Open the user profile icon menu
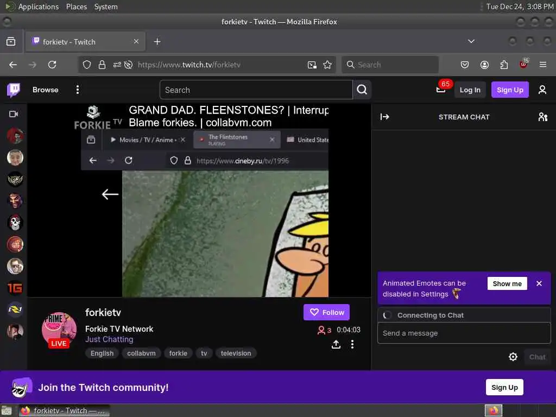The width and height of the screenshot is (556, 417). tap(542, 90)
